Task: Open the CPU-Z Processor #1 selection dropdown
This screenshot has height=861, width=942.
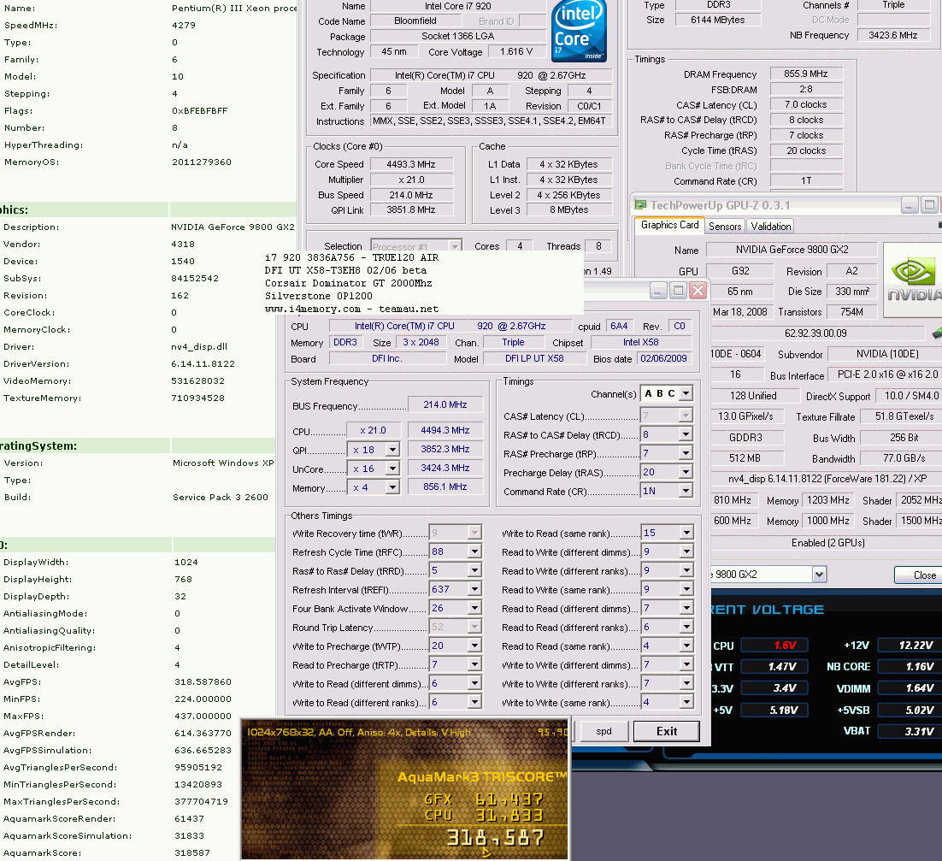Action: (x=455, y=246)
